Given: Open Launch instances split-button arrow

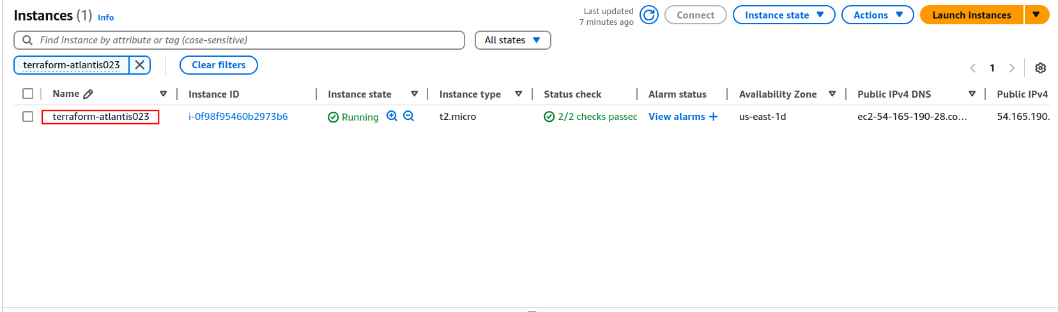Looking at the screenshot, I should tap(1036, 15).
